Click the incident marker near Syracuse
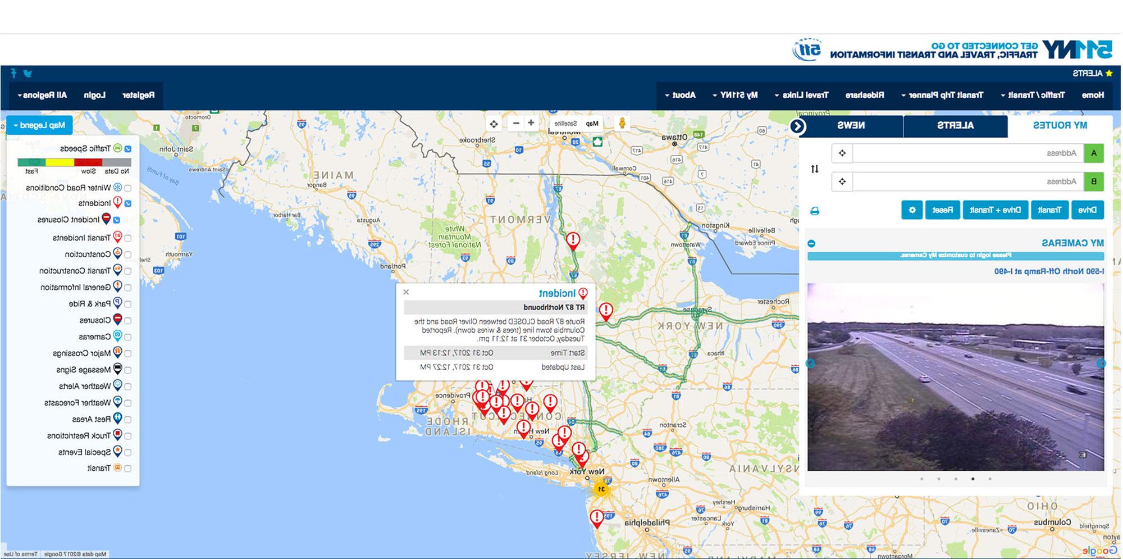1123x559 pixels. pos(606,311)
